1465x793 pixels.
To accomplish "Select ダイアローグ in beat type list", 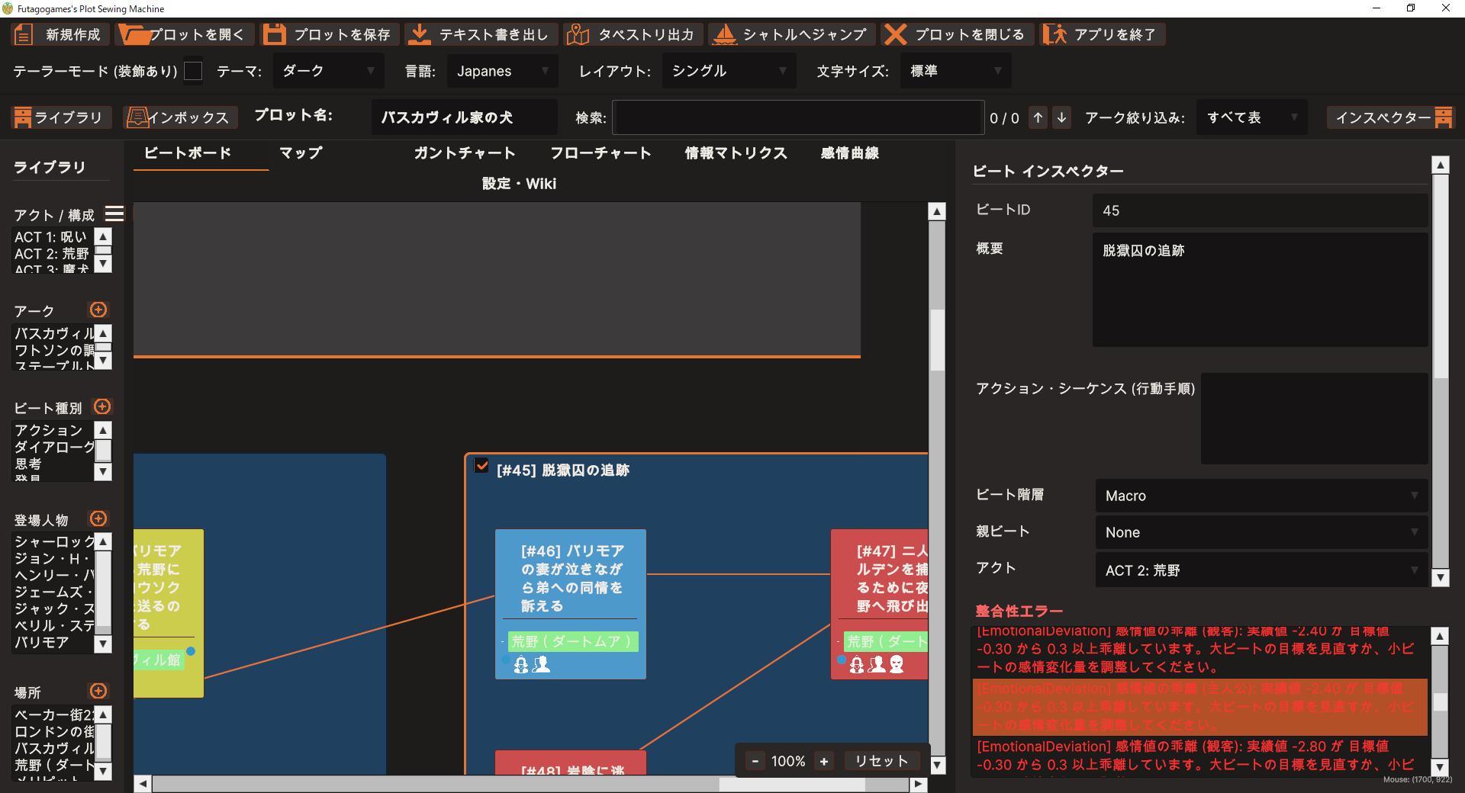I will pyautogui.click(x=53, y=447).
